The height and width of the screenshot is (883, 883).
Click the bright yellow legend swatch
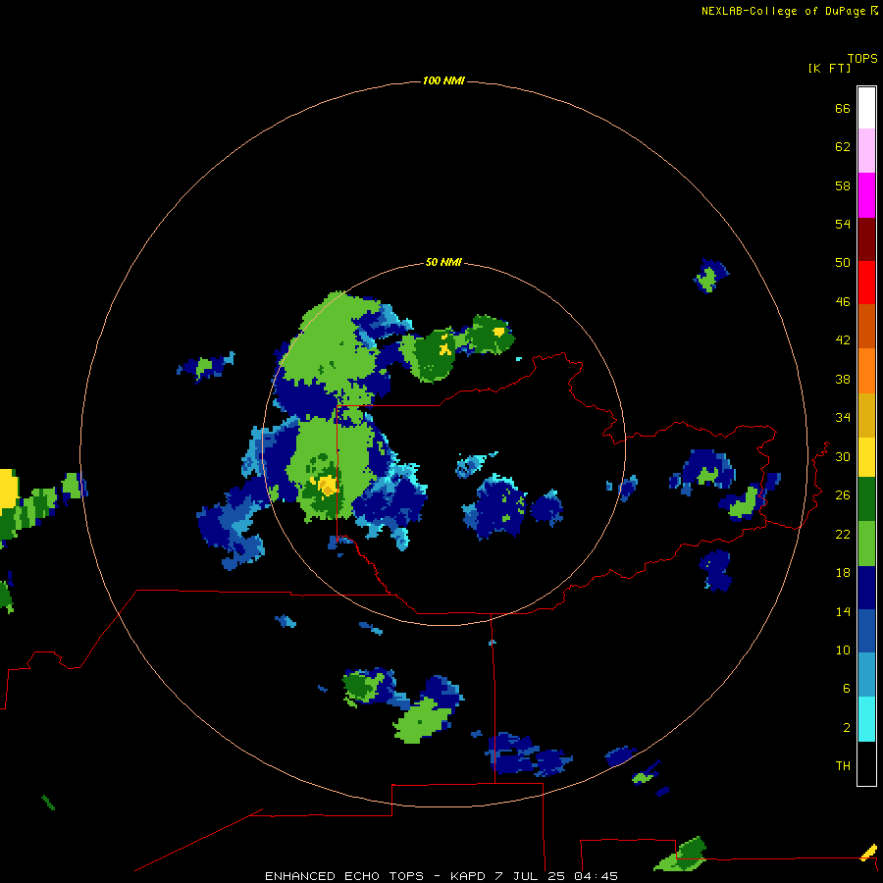tap(866, 457)
